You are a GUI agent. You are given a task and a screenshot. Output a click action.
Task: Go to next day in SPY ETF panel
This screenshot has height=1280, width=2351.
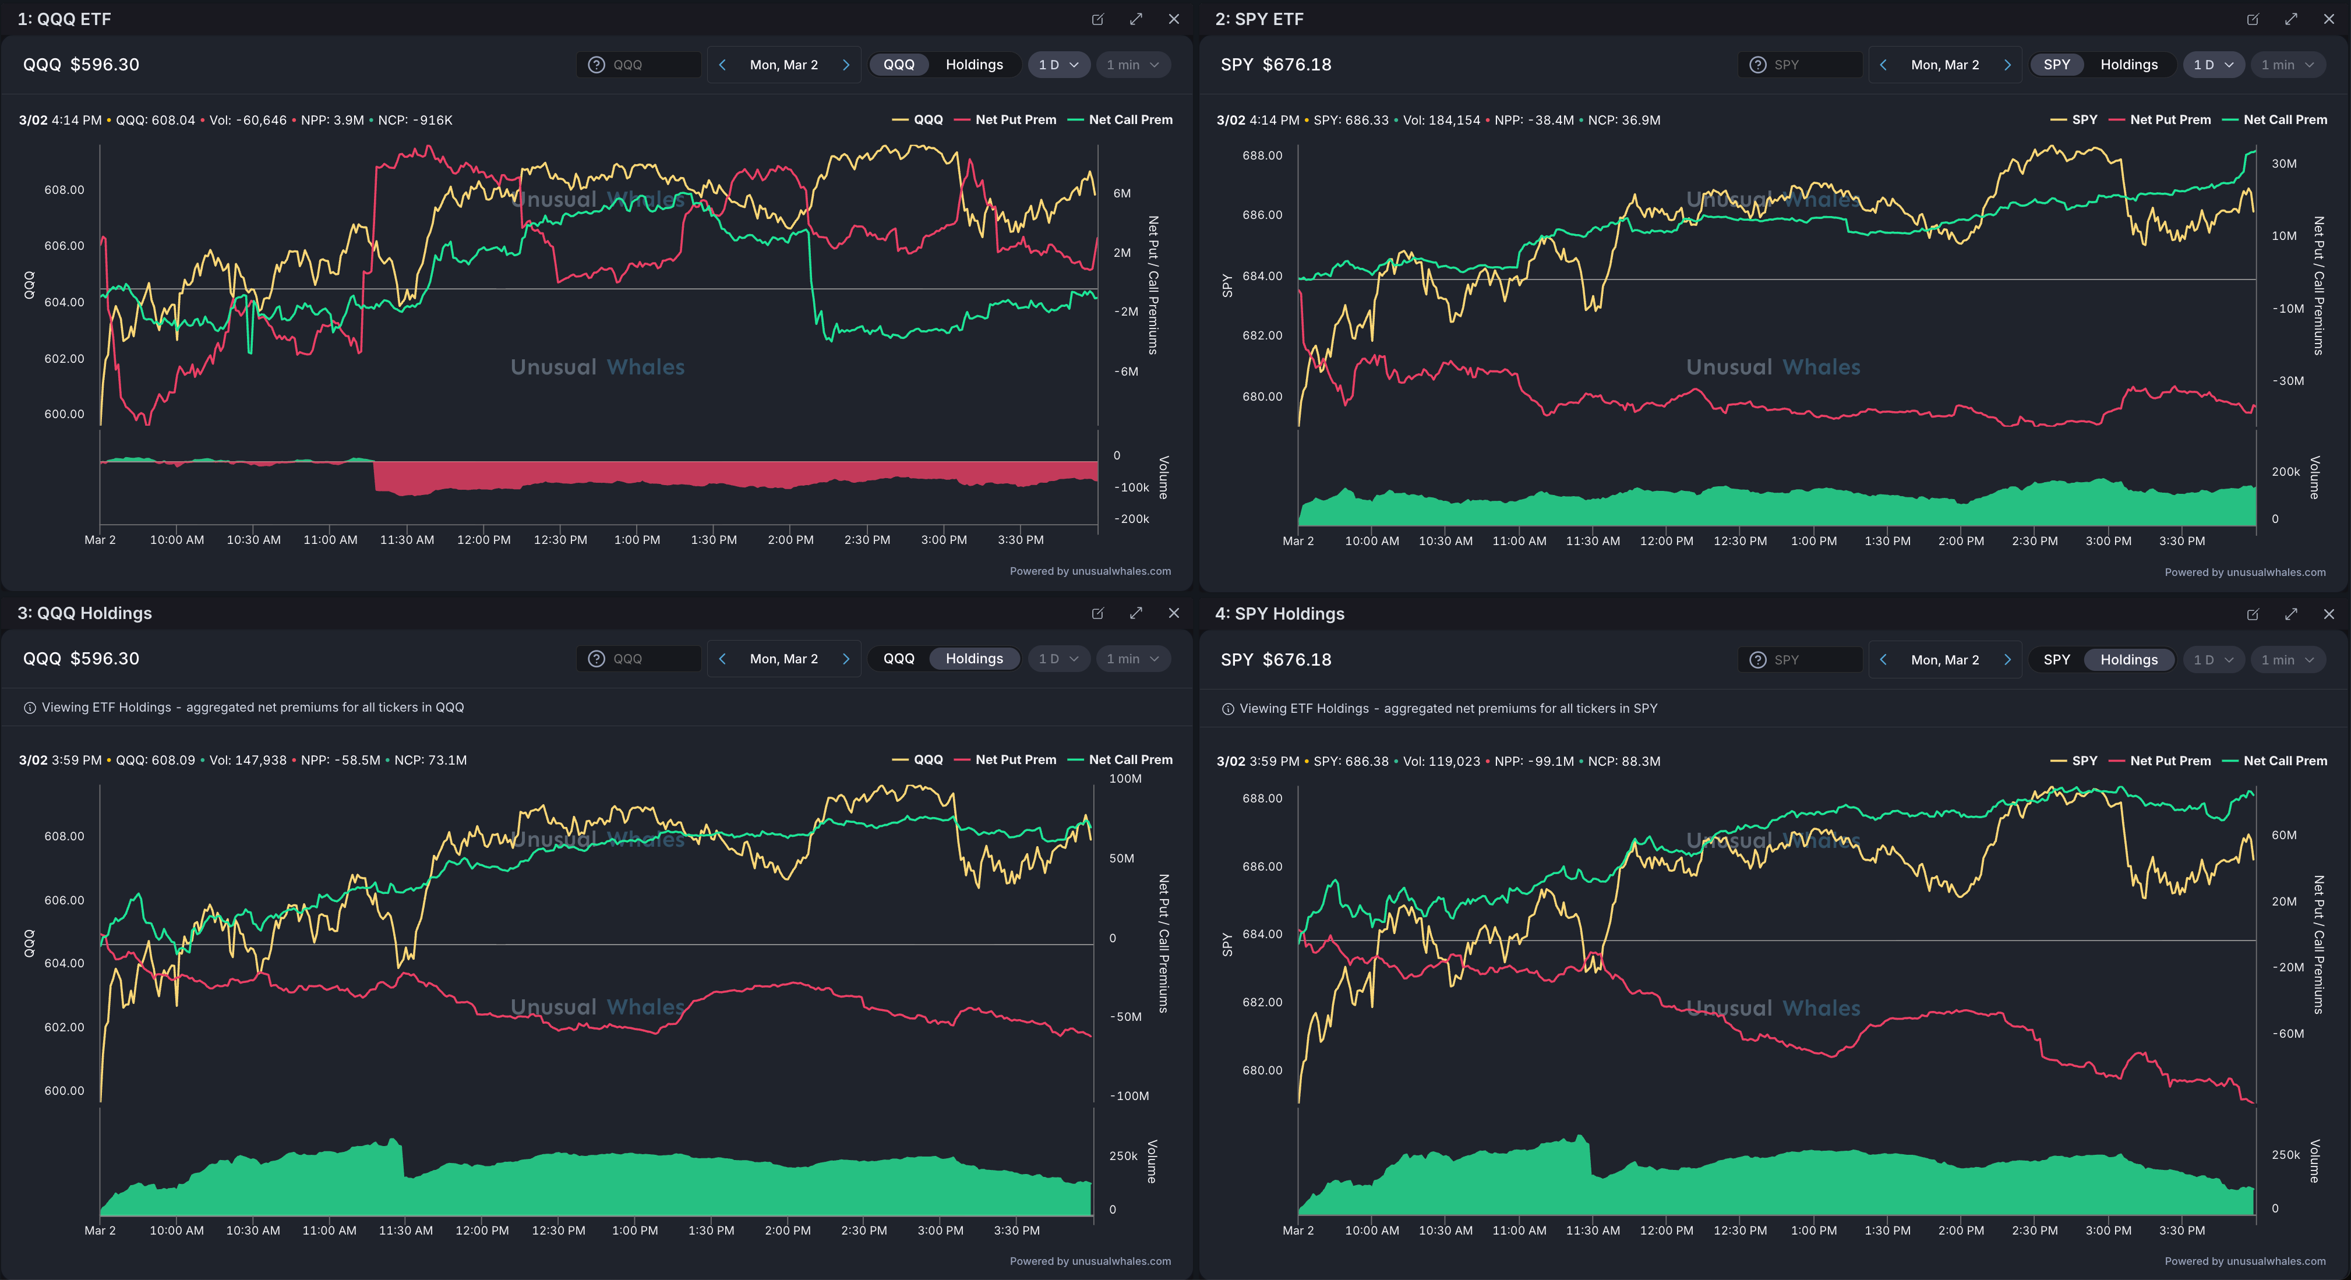[2007, 65]
